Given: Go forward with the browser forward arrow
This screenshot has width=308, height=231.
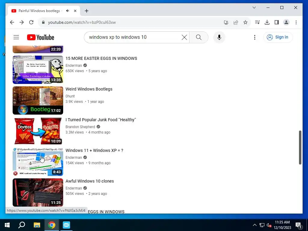Looking at the screenshot, I should click(22, 22).
